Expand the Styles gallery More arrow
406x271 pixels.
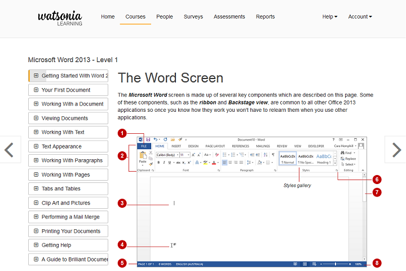335,163
